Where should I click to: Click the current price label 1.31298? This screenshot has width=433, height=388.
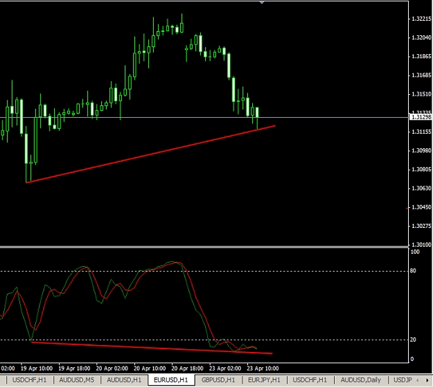coord(421,117)
